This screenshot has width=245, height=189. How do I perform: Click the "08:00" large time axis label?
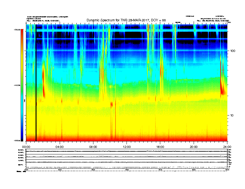93,147
